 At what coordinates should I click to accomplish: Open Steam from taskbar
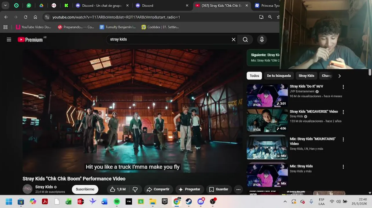(x=189, y=201)
